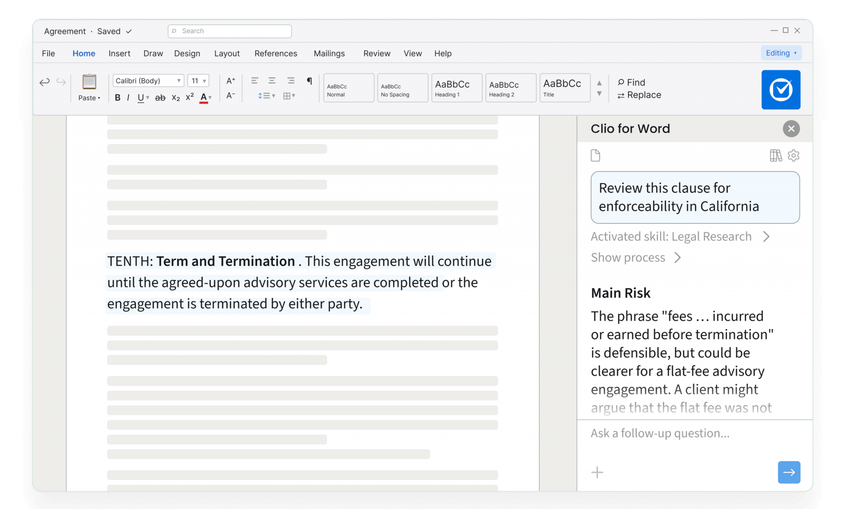The image size is (845, 509).
Task: Click the Redo arrow icon
Action: (61, 82)
